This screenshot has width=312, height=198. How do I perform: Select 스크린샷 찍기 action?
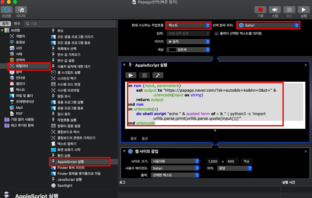coord(67,79)
